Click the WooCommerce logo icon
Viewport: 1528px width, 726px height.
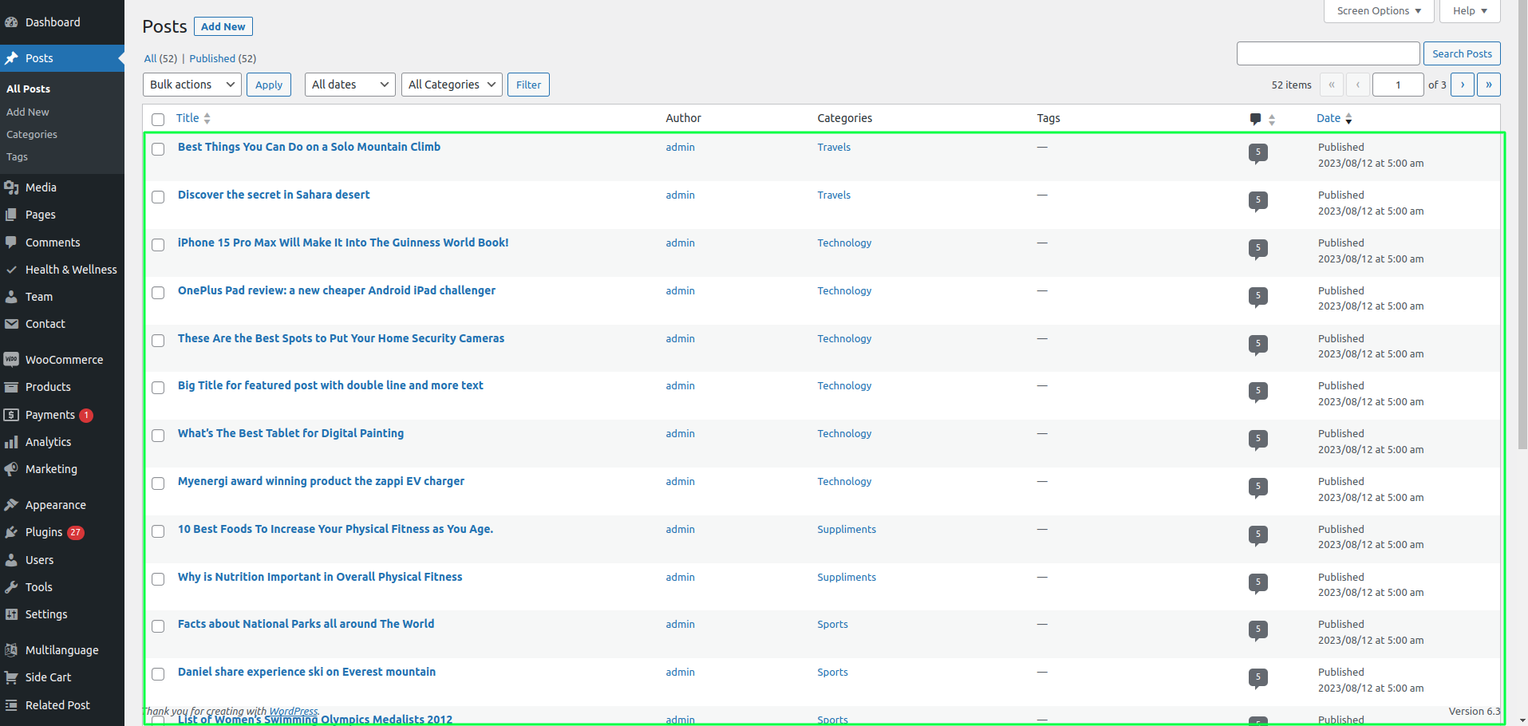pos(11,360)
